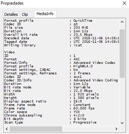Viewport: 129px width, 134px height.
Task: Click the 'Advanced Video Codec' value
Action: [94, 63]
